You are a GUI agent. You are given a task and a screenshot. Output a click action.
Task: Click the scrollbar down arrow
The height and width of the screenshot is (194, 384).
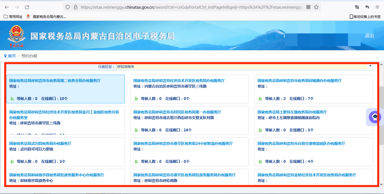381,184
